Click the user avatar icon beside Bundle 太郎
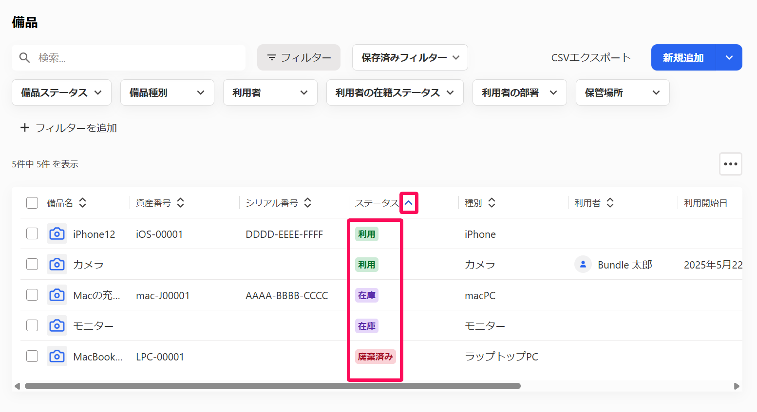The height and width of the screenshot is (412, 757). pyautogui.click(x=583, y=264)
